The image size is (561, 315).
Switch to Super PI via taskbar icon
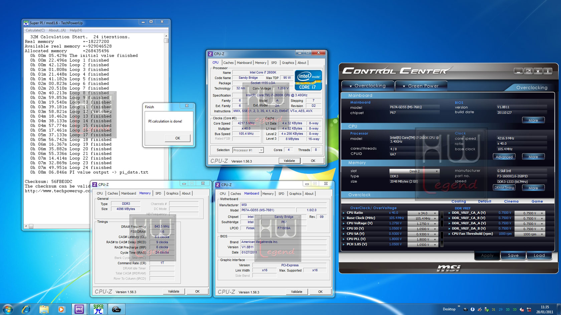pos(98,309)
